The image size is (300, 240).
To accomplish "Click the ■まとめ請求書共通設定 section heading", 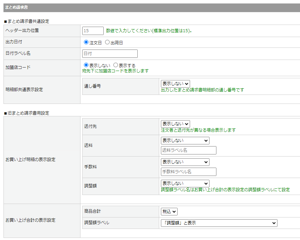I will pos(26,21).
